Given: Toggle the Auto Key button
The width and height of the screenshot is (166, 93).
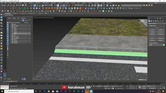Looking at the screenshot, I should coord(144,86).
